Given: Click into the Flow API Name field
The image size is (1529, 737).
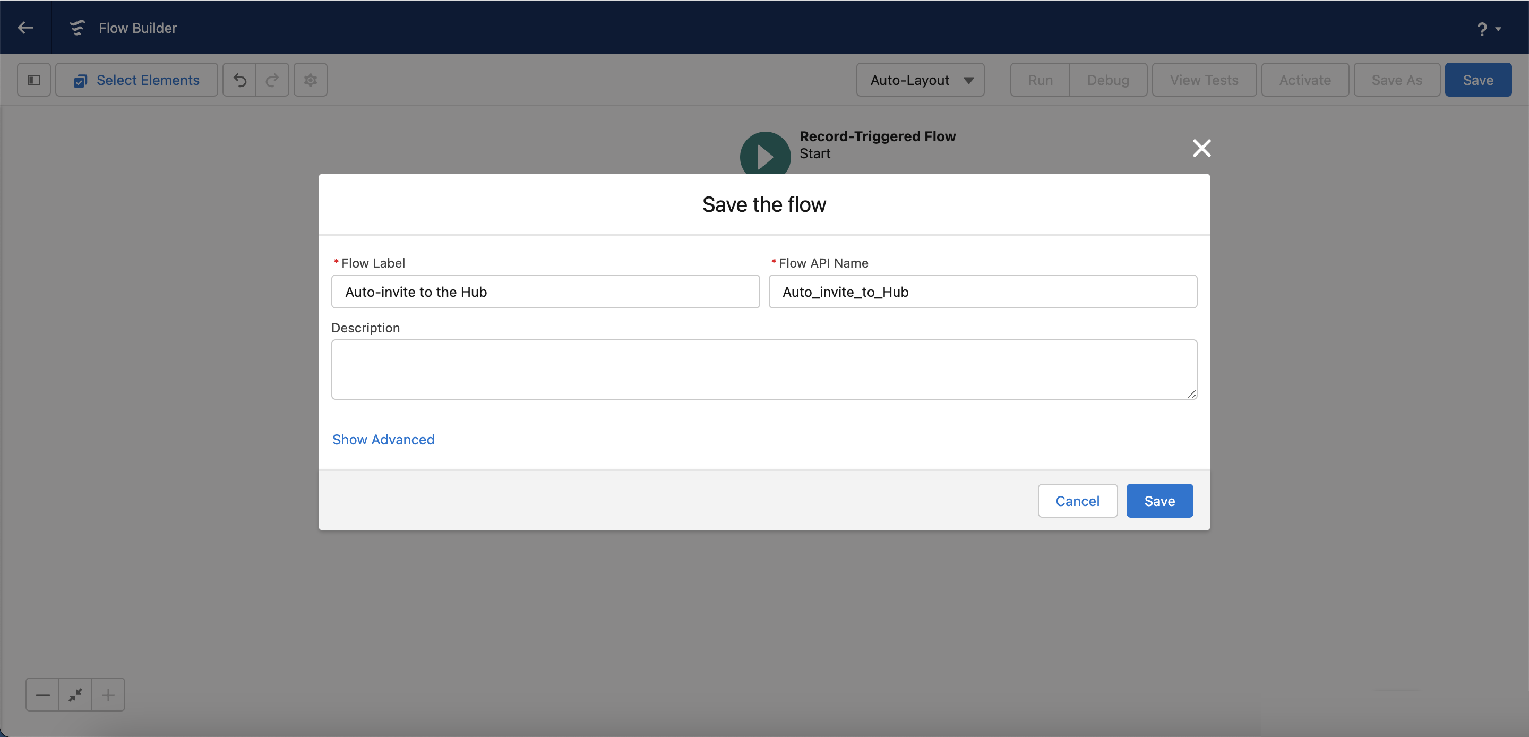Looking at the screenshot, I should click(982, 292).
